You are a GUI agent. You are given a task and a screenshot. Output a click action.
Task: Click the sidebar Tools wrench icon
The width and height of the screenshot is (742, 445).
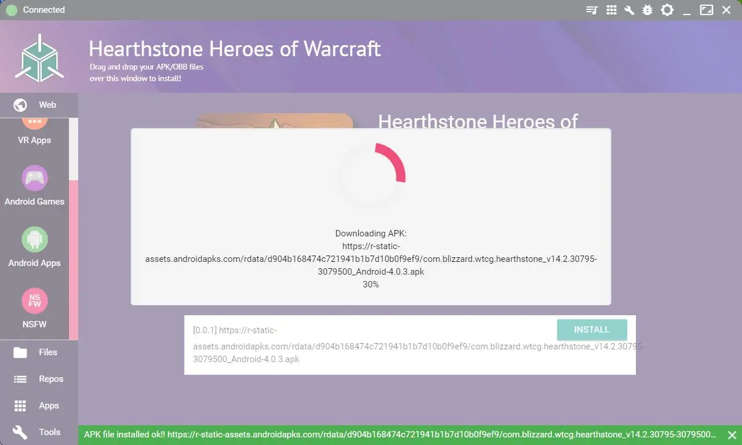tap(20, 432)
